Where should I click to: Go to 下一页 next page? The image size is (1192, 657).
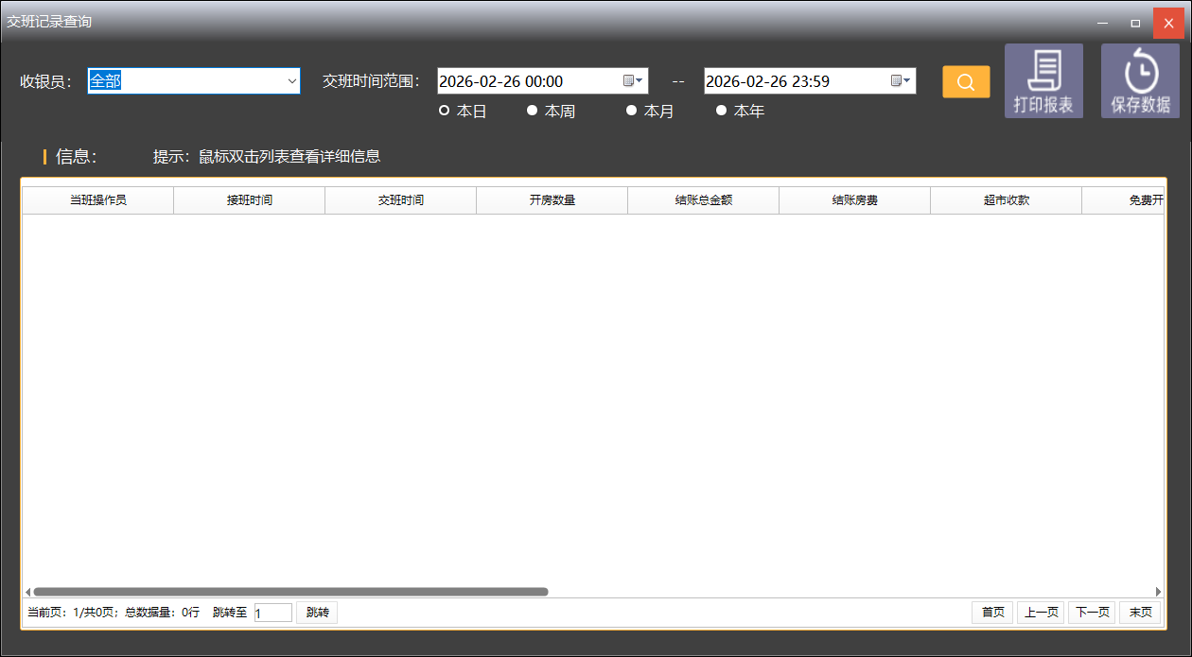1091,613
